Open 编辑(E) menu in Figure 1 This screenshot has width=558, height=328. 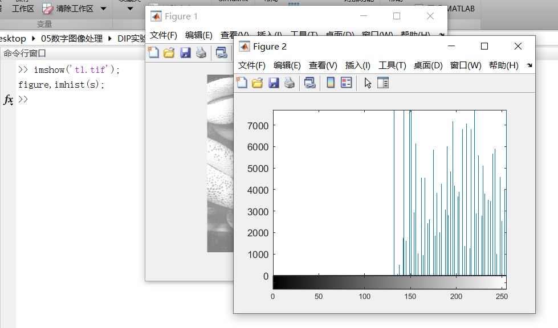198,35
